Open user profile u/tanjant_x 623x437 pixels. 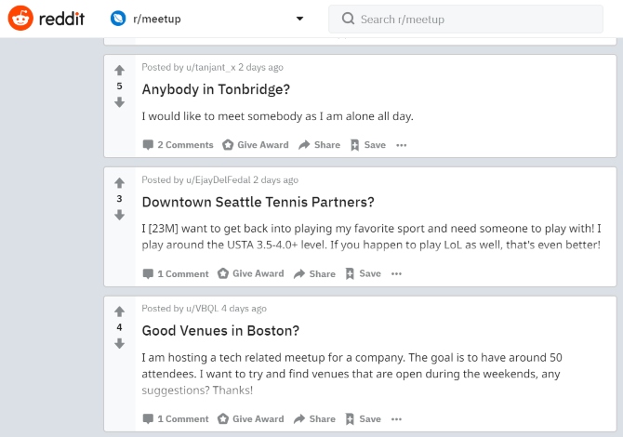(x=210, y=67)
